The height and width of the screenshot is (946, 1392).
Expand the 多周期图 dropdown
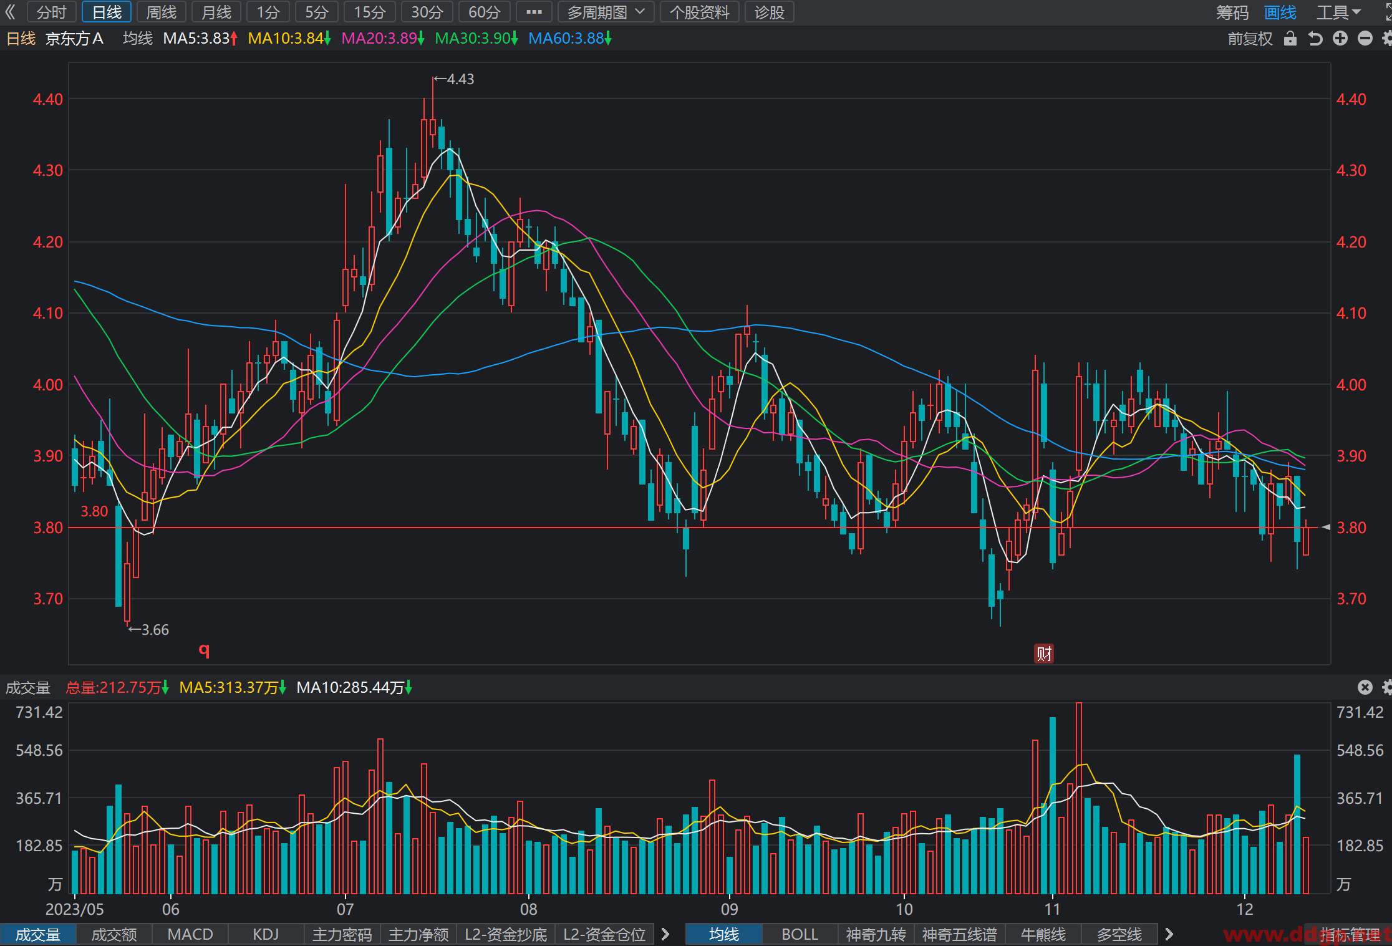[x=606, y=12]
